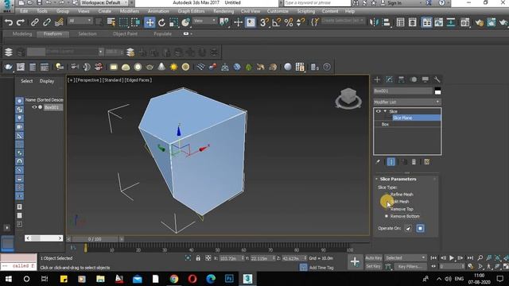Click the Scene Explorer horizontal scrollbar
Image resolution: width=509 pixels, height=286 pixels.
tap(44, 238)
